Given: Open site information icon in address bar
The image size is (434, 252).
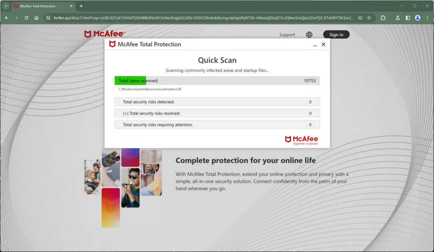Looking at the screenshot, I should click(x=48, y=18).
